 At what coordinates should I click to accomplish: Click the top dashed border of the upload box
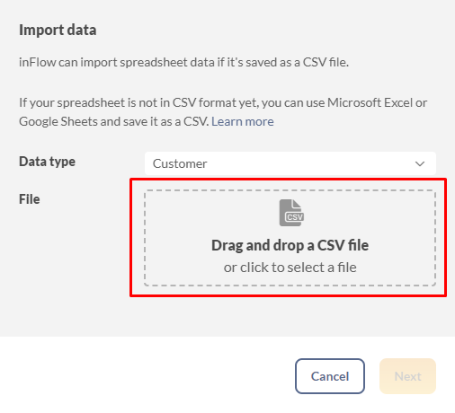point(290,190)
